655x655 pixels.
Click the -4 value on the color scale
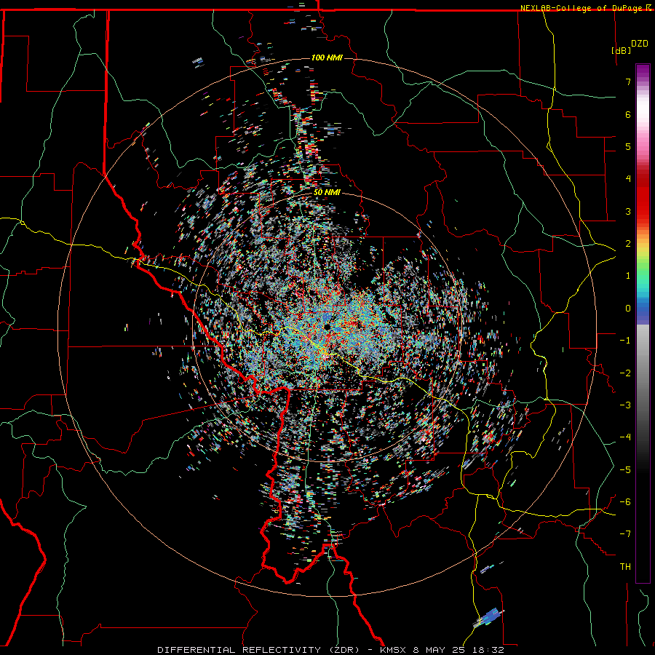coord(625,437)
